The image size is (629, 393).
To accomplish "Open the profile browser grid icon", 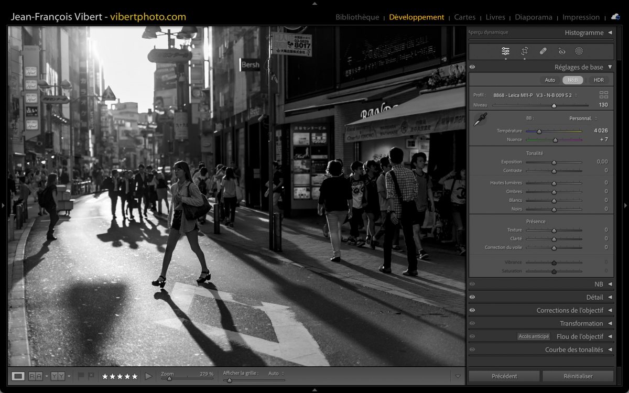I will [x=604, y=95].
